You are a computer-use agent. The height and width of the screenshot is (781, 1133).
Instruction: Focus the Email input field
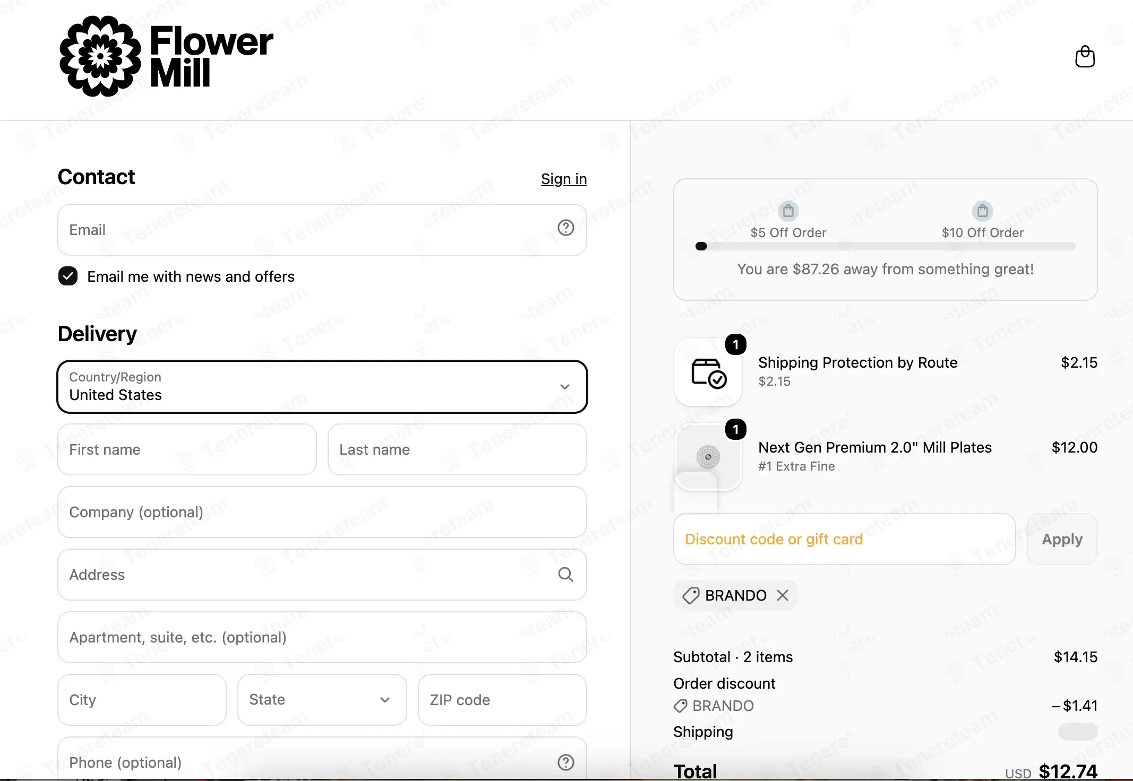point(322,230)
